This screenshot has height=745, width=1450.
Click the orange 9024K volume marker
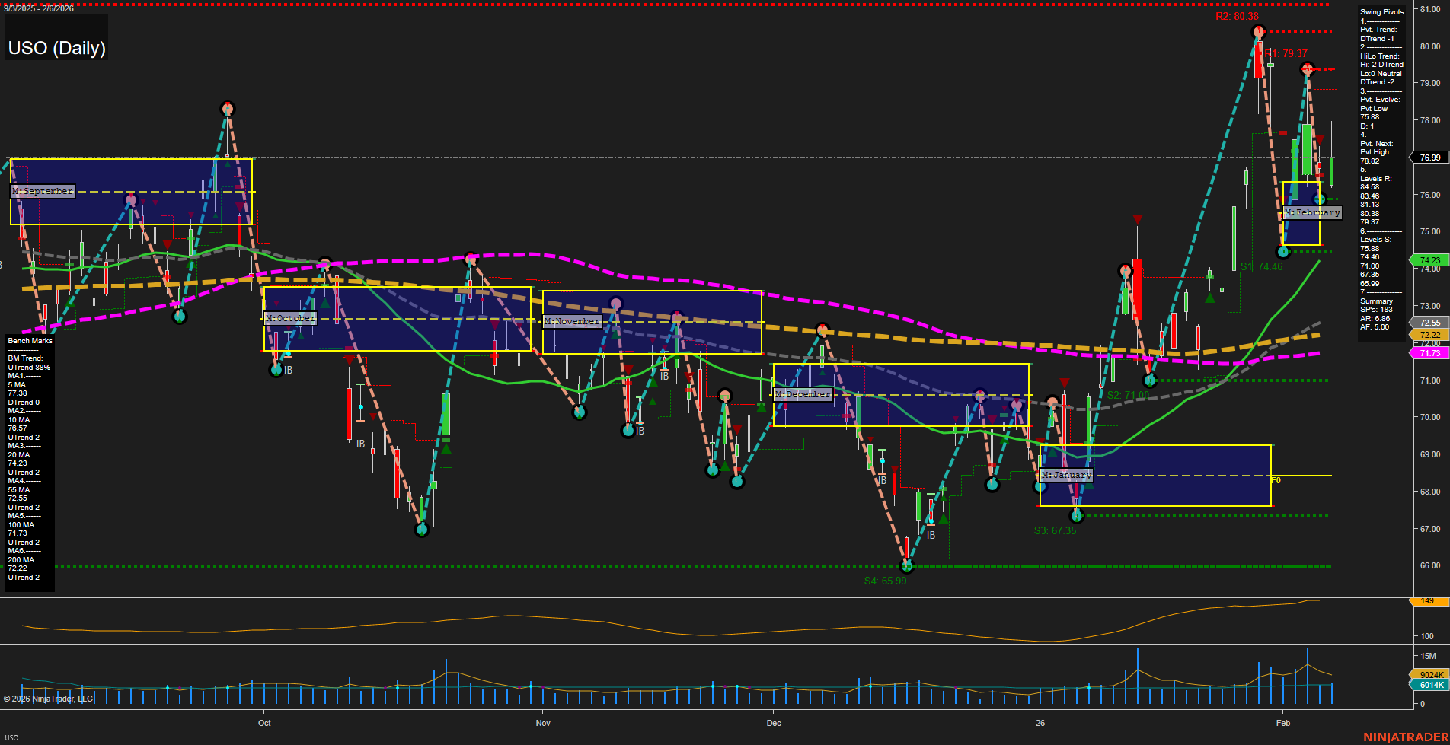tap(1431, 675)
